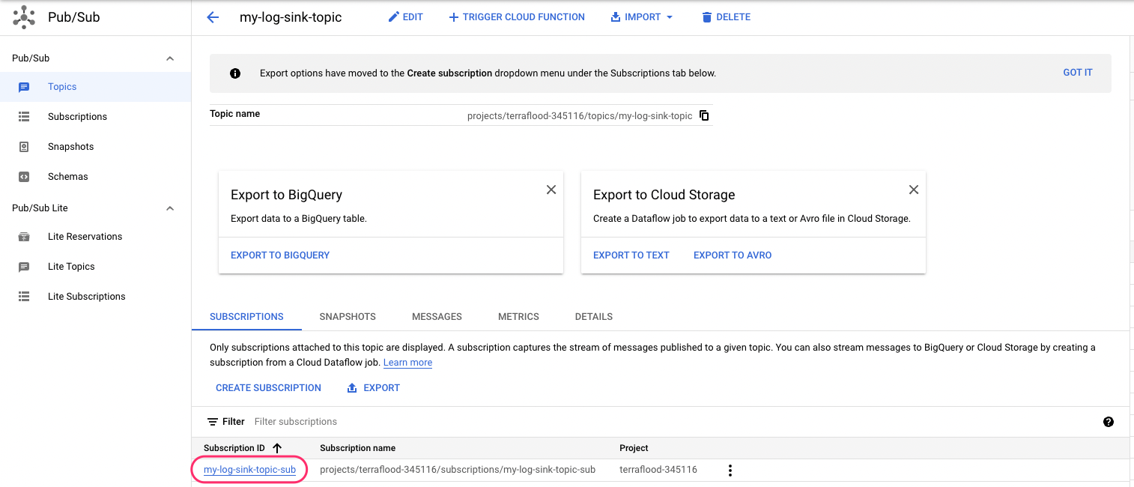
Task: Click CREATE SUBSCRIPTION button
Action: pyautogui.click(x=268, y=388)
